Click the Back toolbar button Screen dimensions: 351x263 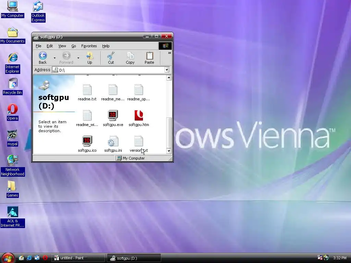coord(43,58)
